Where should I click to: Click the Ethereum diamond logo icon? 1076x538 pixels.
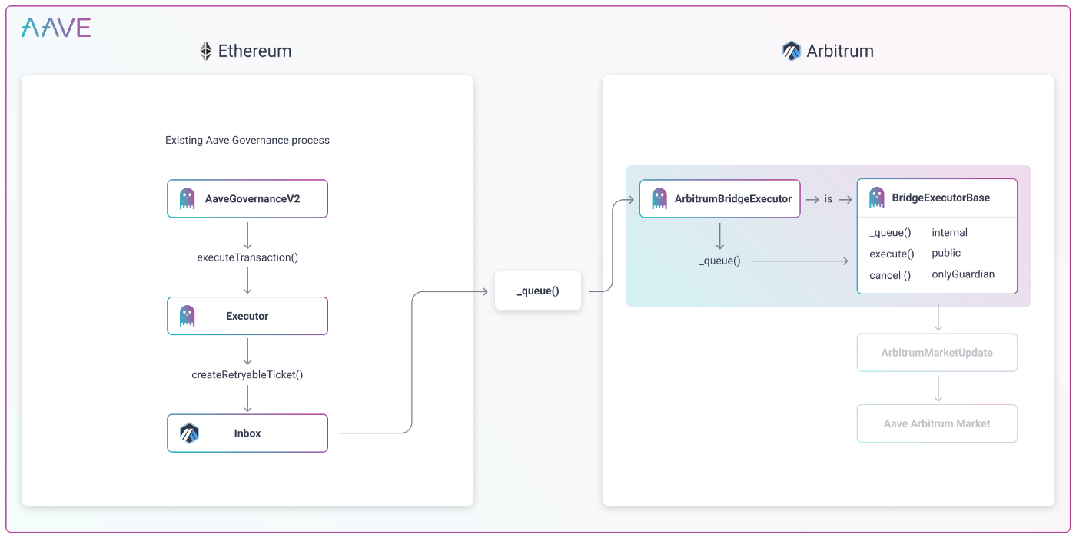[205, 51]
